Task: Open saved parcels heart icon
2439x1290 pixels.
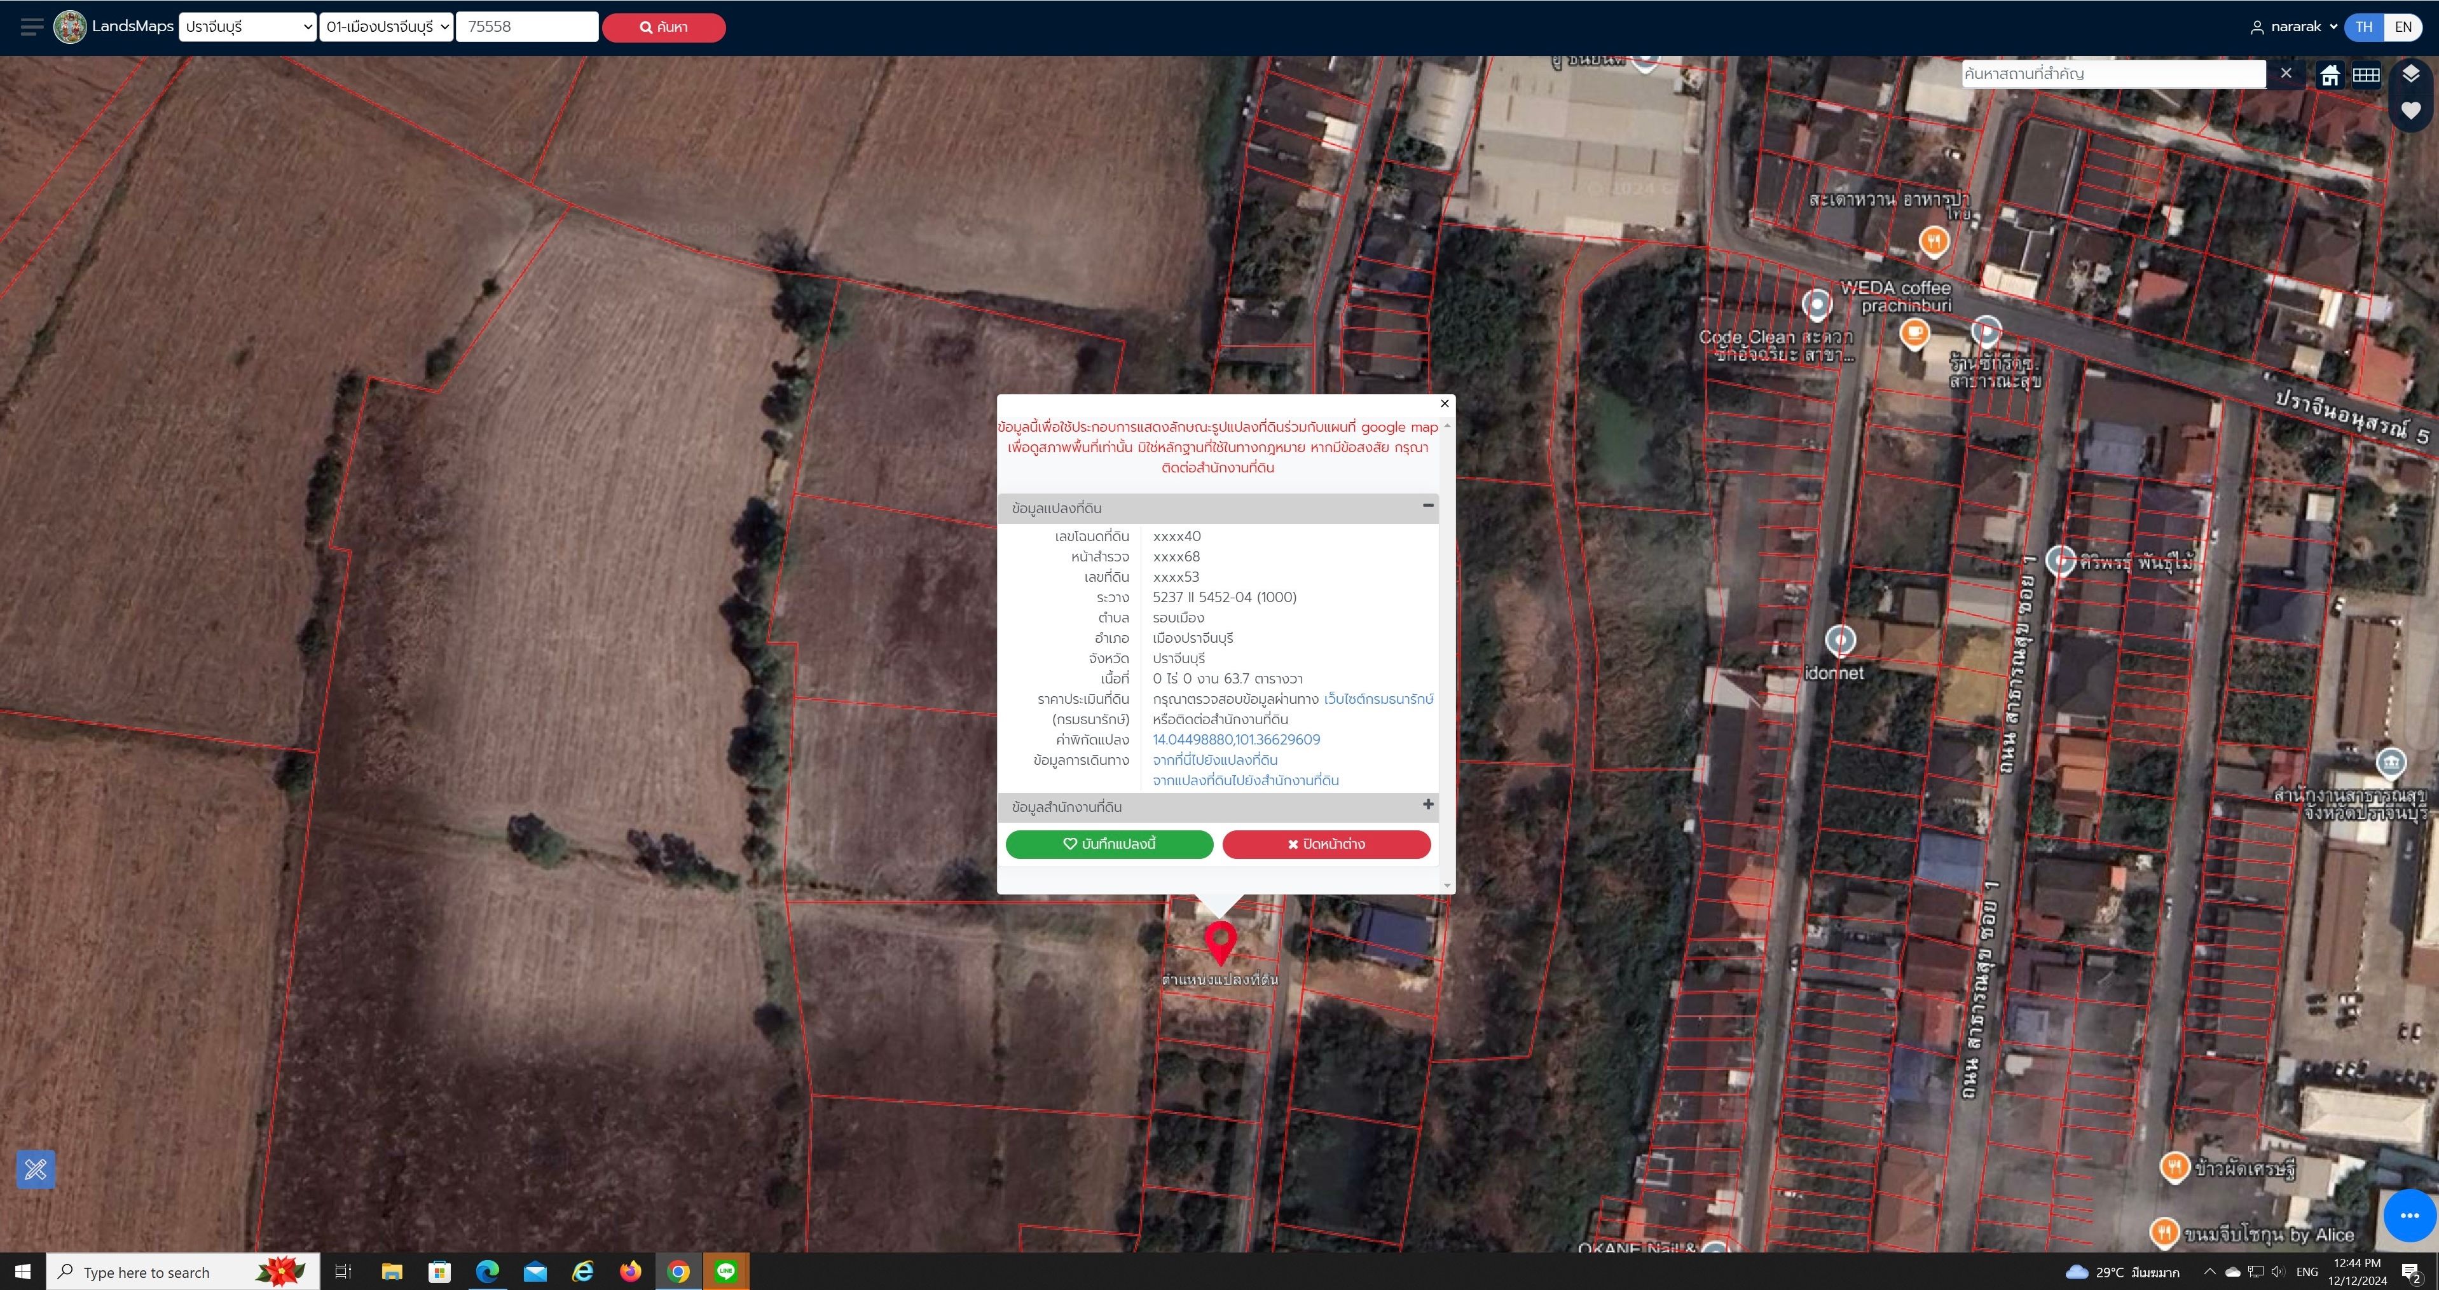Action: pos(2410,111)
